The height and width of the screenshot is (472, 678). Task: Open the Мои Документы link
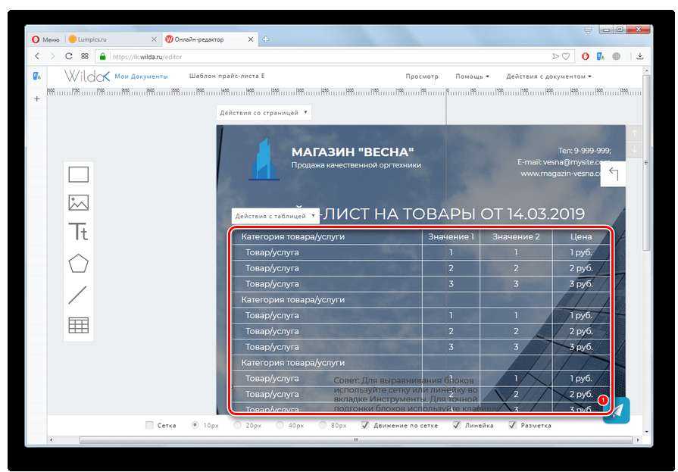(x=141, y=77)
